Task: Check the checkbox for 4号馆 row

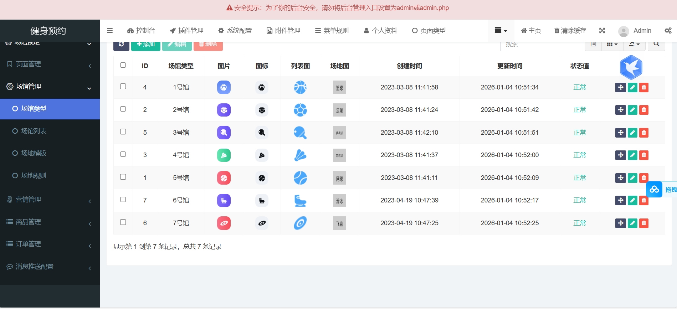Action: [x=123, y=154]
